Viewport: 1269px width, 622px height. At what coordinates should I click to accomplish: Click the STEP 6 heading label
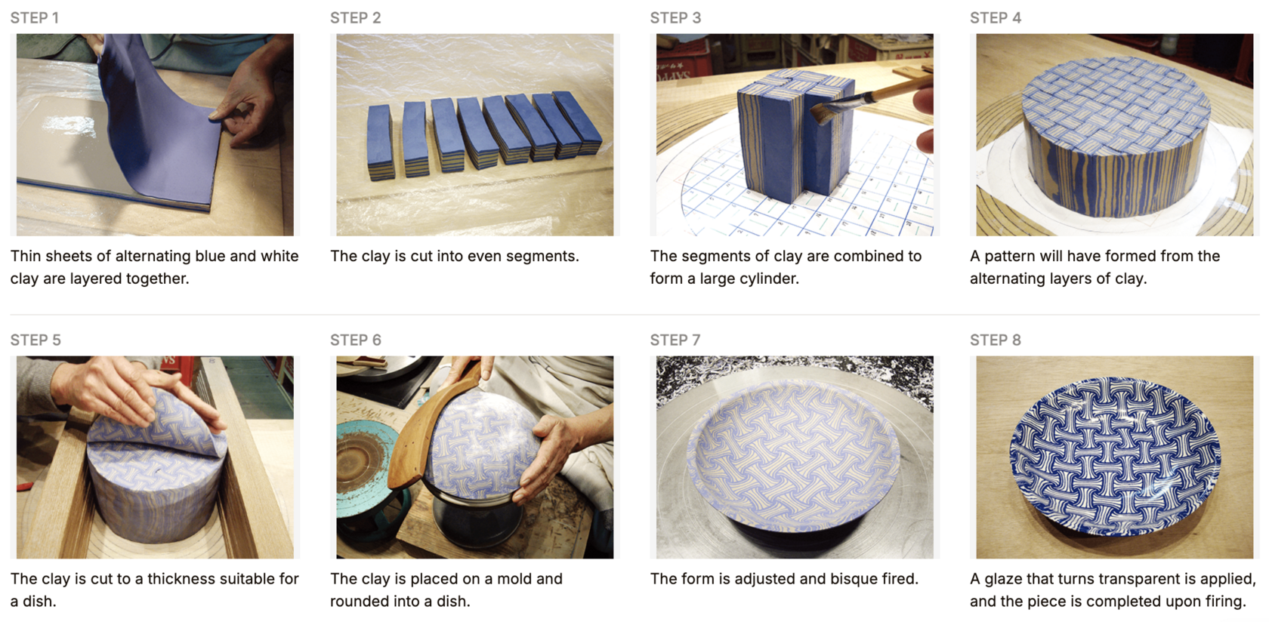[356, 340]
